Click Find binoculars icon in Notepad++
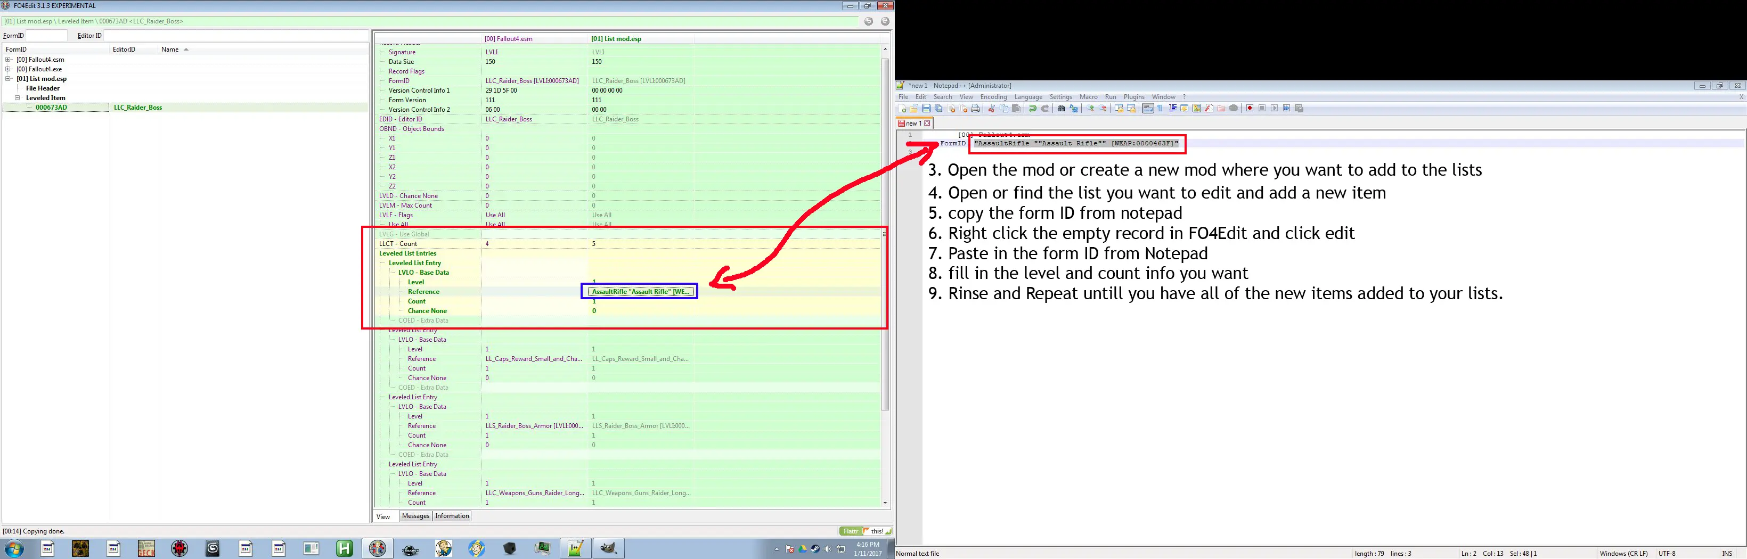 (x=1062, y=109)
